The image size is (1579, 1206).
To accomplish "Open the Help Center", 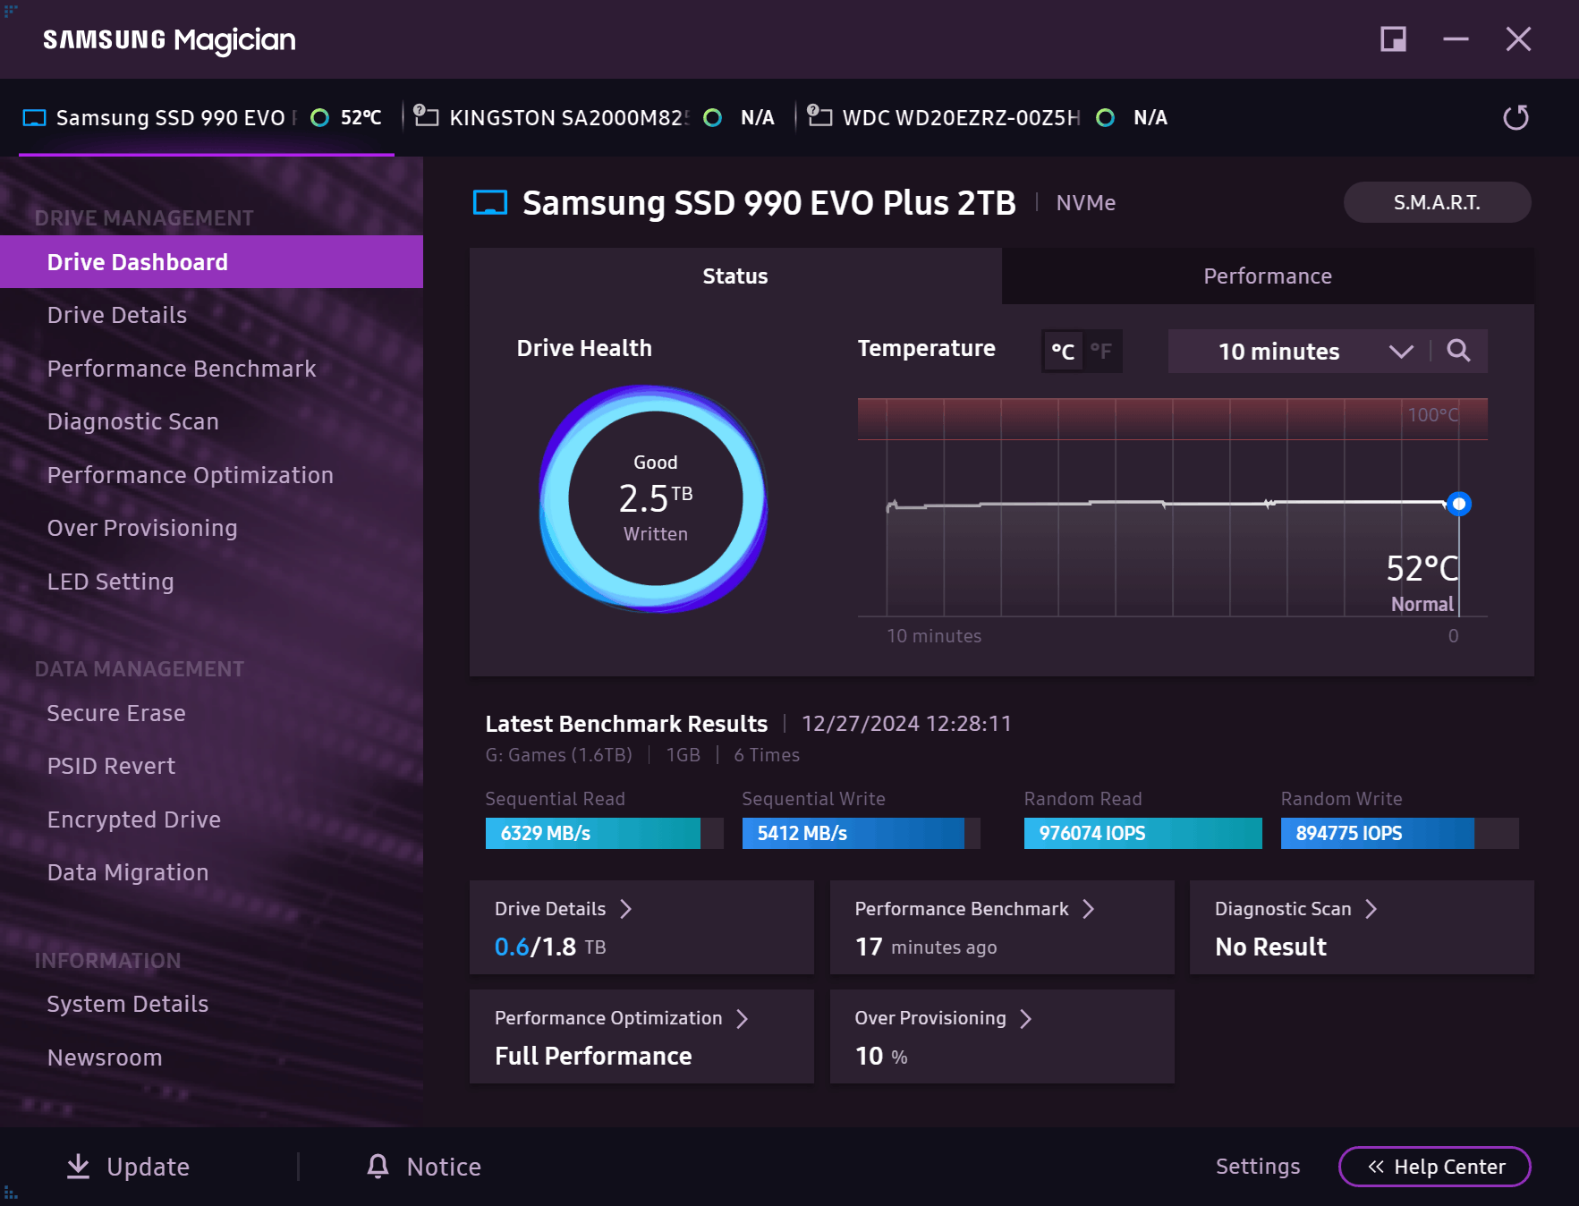I will (1435, 1167).
